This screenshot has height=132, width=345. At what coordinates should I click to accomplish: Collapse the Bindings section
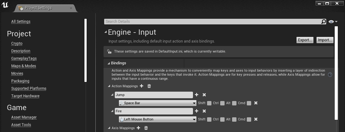coord(109,63)
